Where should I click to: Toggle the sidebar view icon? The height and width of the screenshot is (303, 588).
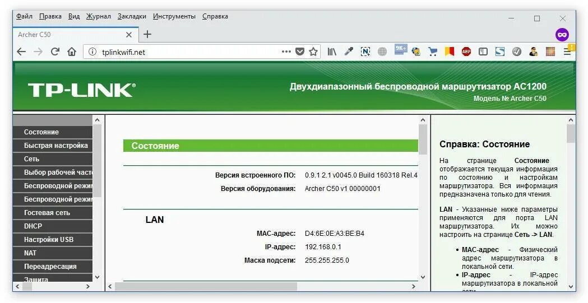[x=483, y=52]
